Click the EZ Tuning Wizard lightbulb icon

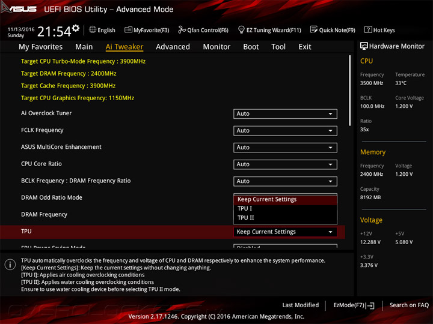pos(241,29)
